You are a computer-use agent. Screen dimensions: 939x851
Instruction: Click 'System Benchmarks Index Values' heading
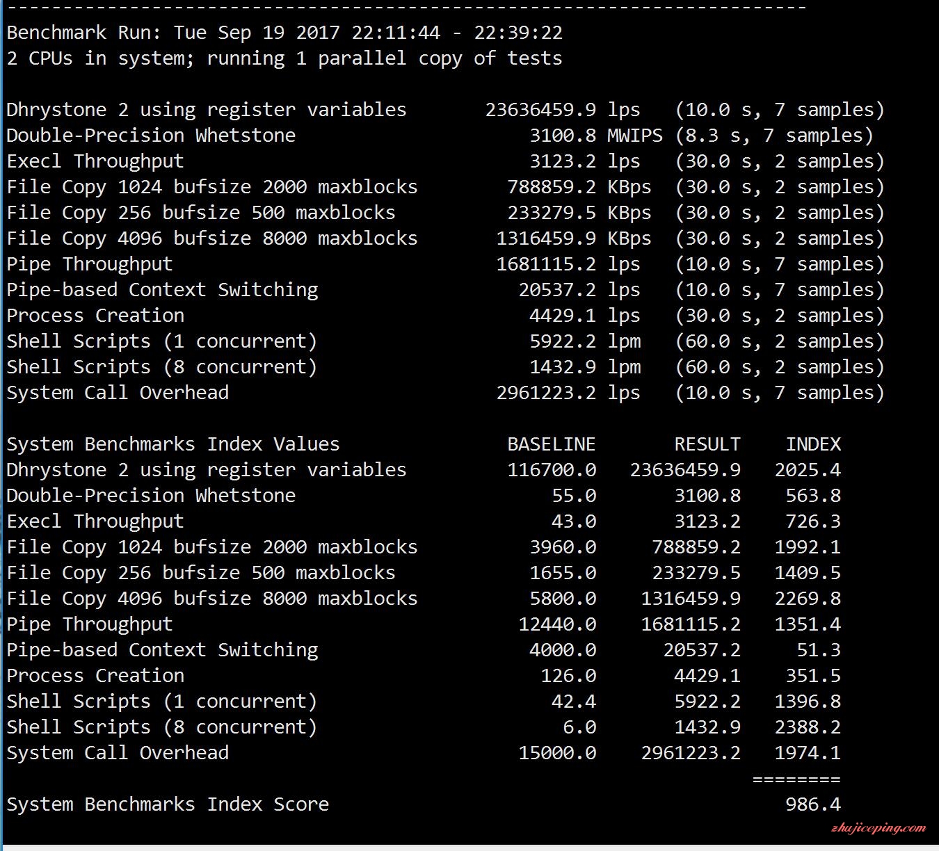[x=173, y=444]
